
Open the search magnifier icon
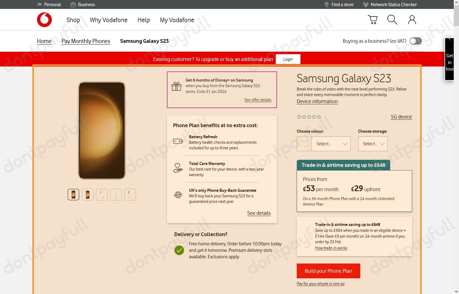coord(392,20)
